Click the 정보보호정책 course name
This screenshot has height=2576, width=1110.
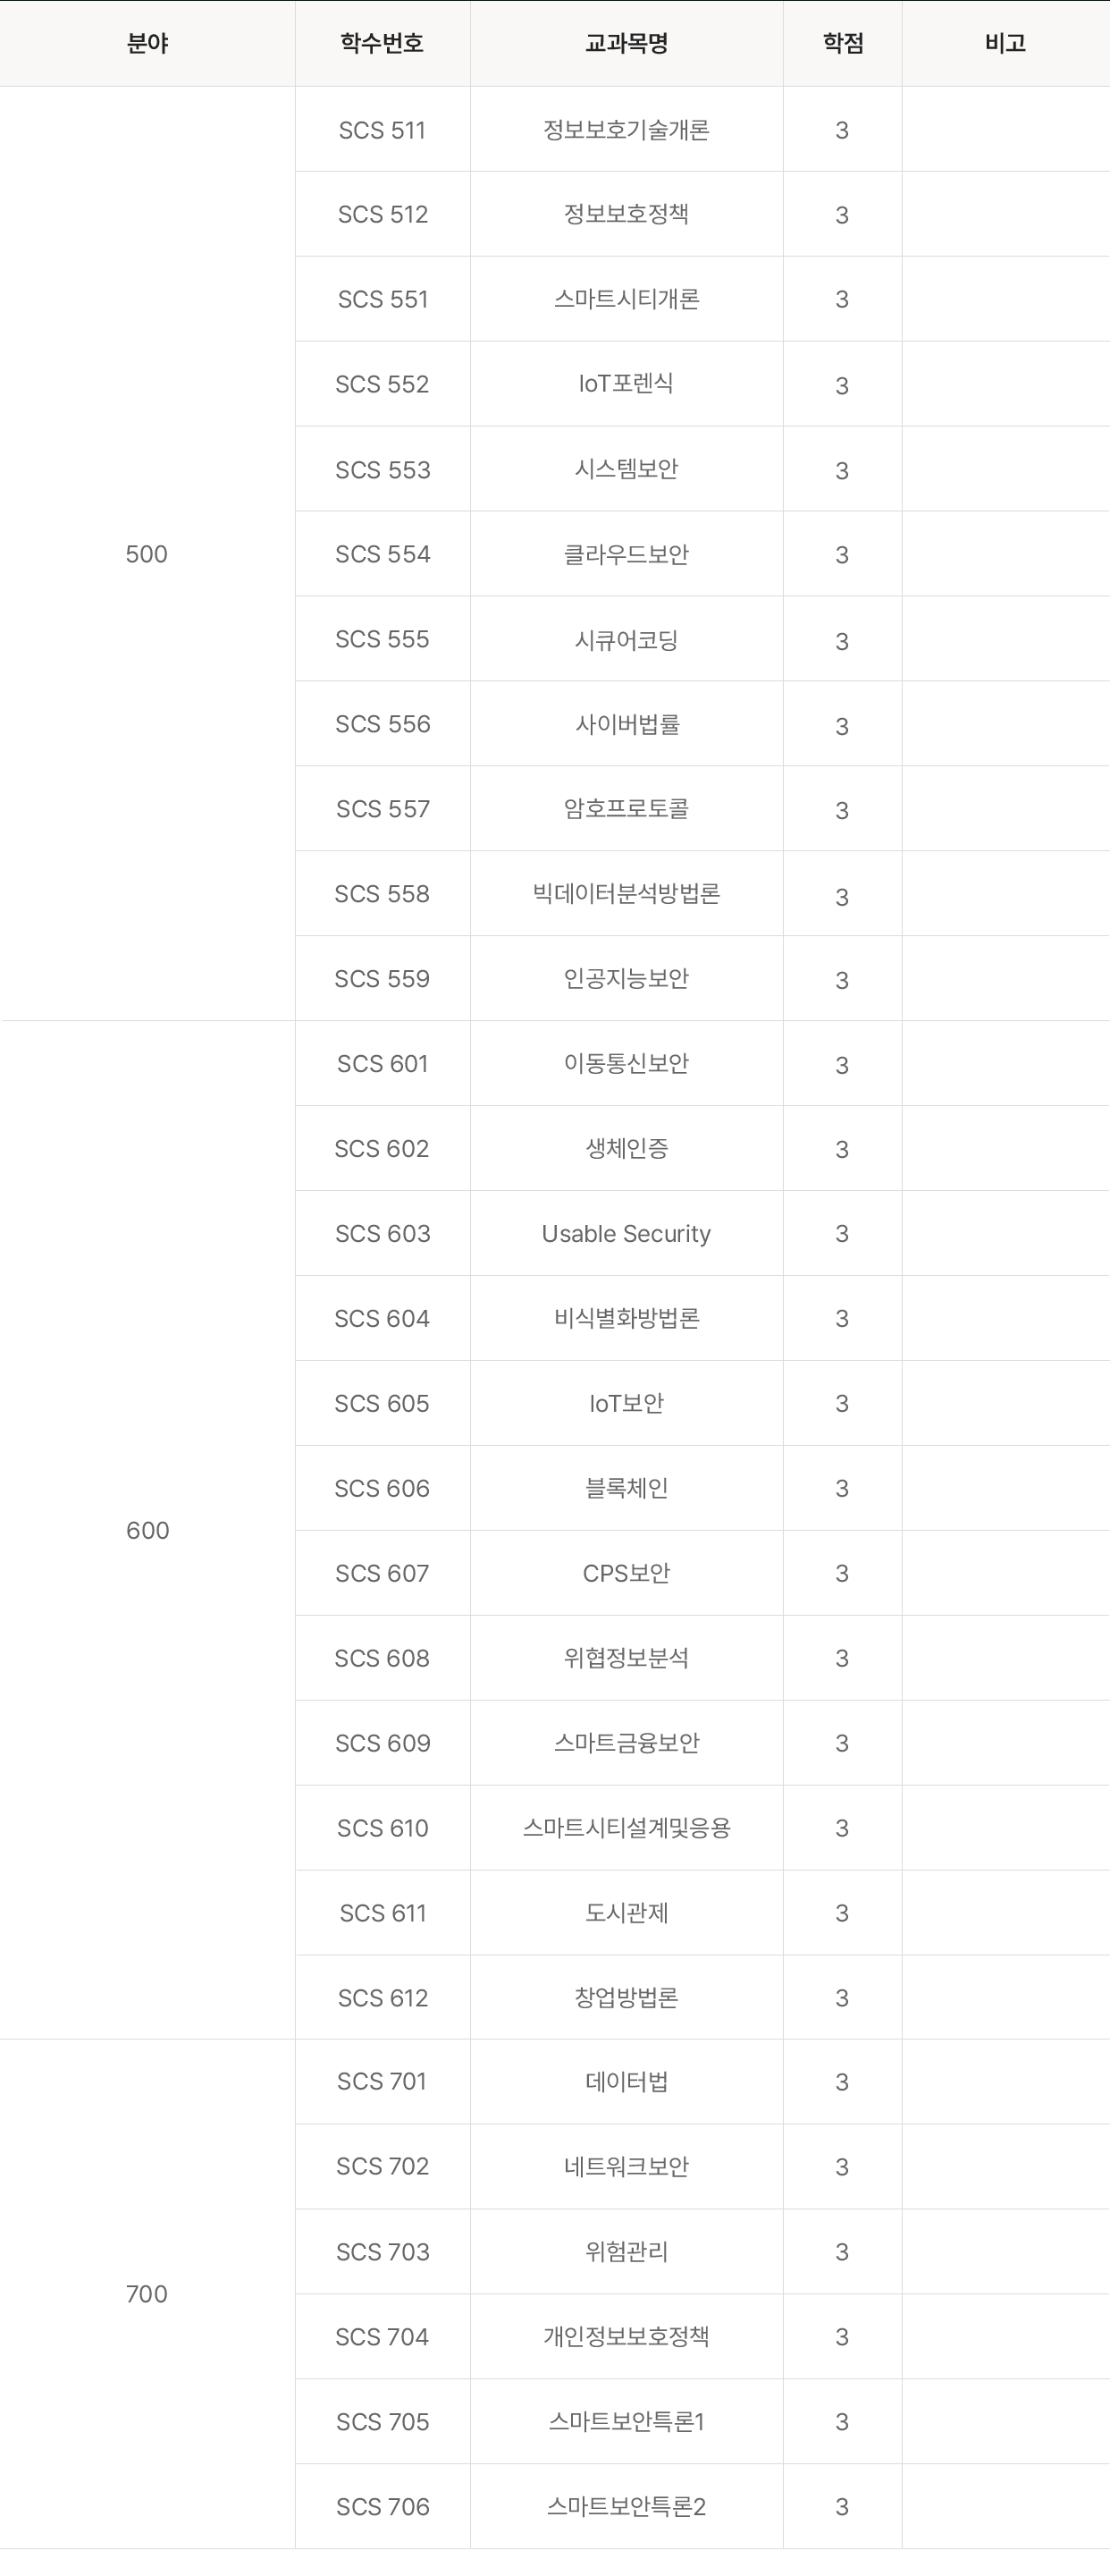[x=626, y=214]
